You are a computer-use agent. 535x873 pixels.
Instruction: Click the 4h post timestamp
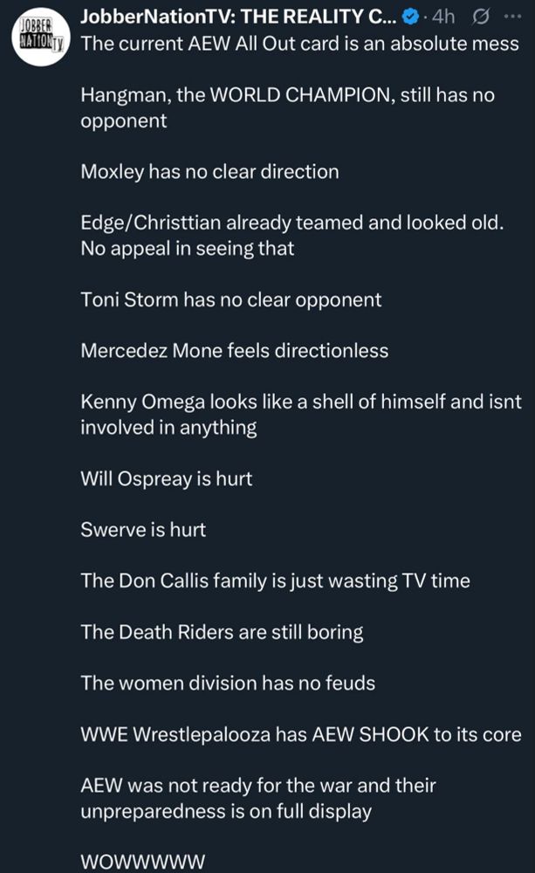(x=449, y=17)
